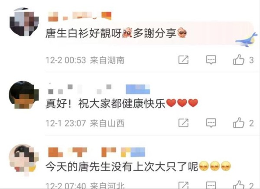Open replies for the 湖南 comment
This screenshot has width=260, height=189.
211,60
